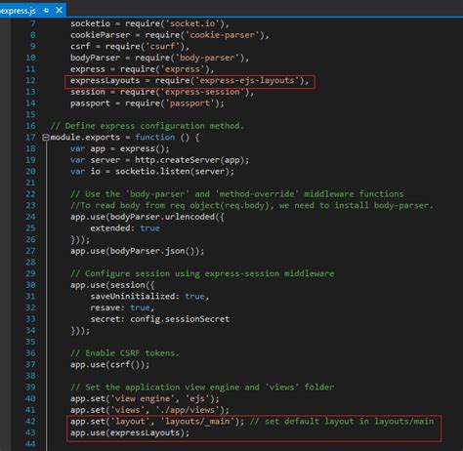Click app.use(bodyParser.json()); line
Screen dimensions: 463x451
click(x=137, y=251)
